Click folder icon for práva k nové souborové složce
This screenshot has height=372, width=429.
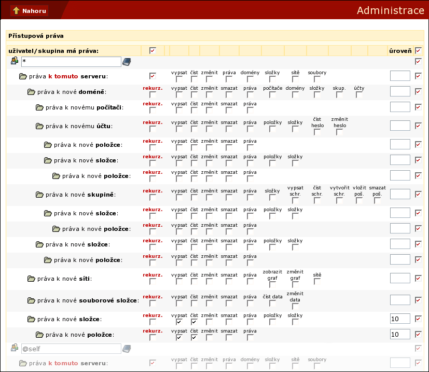click(31, 300)
